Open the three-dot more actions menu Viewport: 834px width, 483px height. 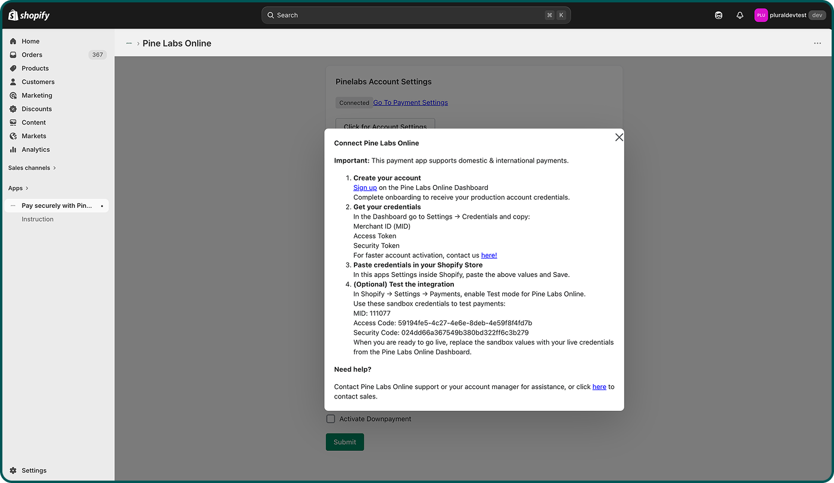pyautogui.click(x=817, y=43)
